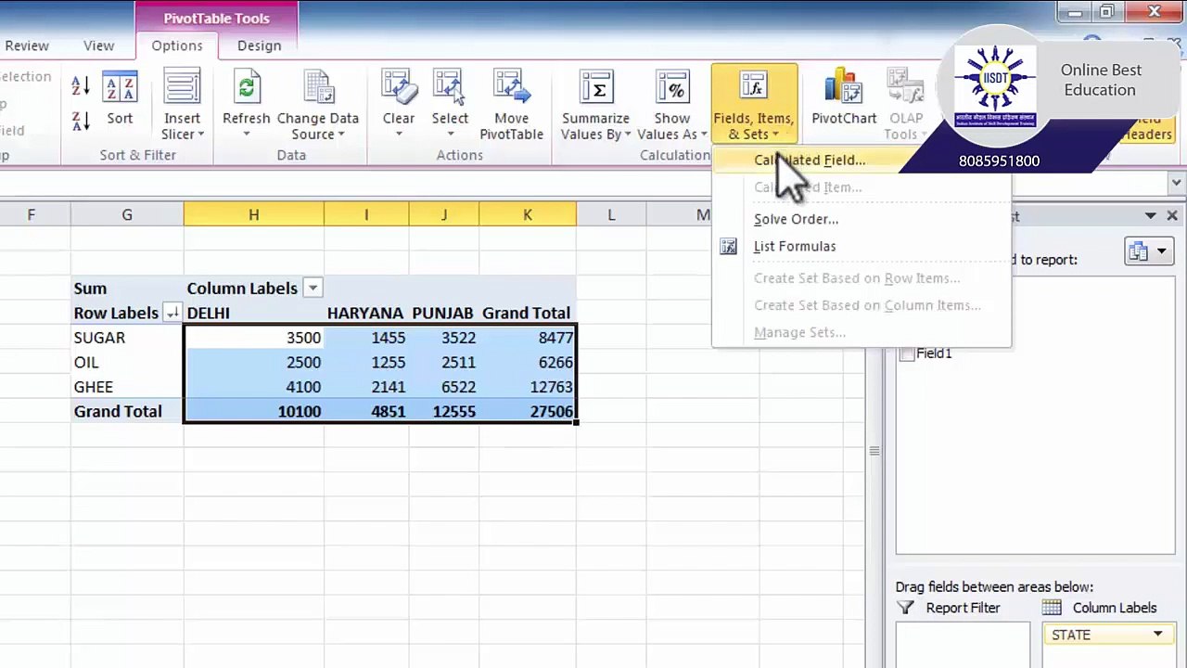This screenshot has height=668, width=1187.
Task: Click the Move PivotTable icon
Action: [x=511, y=88]
